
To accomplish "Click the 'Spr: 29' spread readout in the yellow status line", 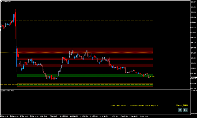I will click(148, 105).
